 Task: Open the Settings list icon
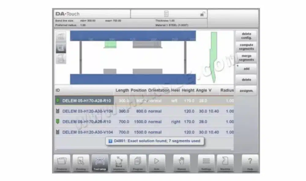(206, 163)
